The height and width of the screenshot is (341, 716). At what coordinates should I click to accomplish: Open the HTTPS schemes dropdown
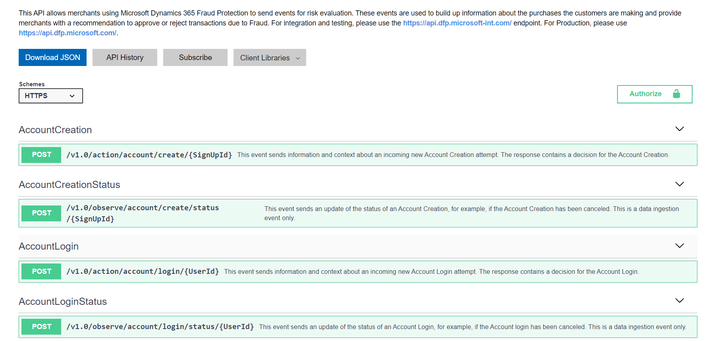50,96
